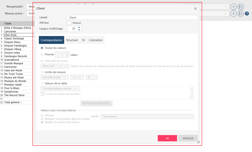
Task: Select the Total général row
Action: [19, 102]
